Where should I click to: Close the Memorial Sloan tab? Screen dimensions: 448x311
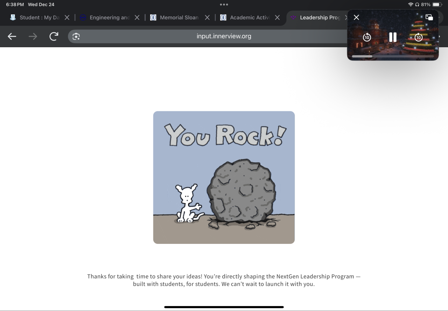click(207, 17)
